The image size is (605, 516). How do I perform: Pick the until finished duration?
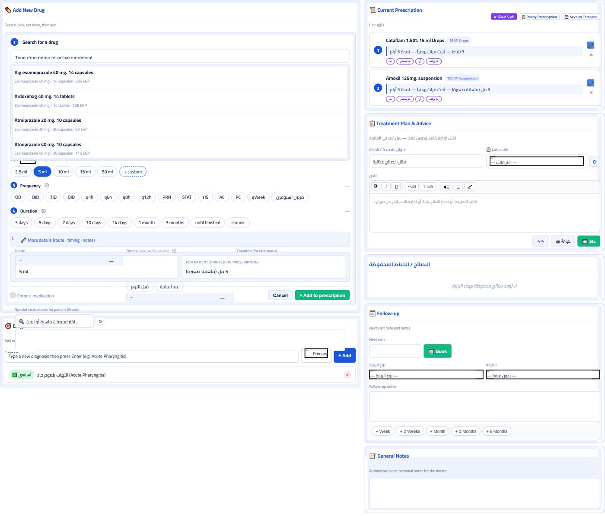tap(208, 223)
